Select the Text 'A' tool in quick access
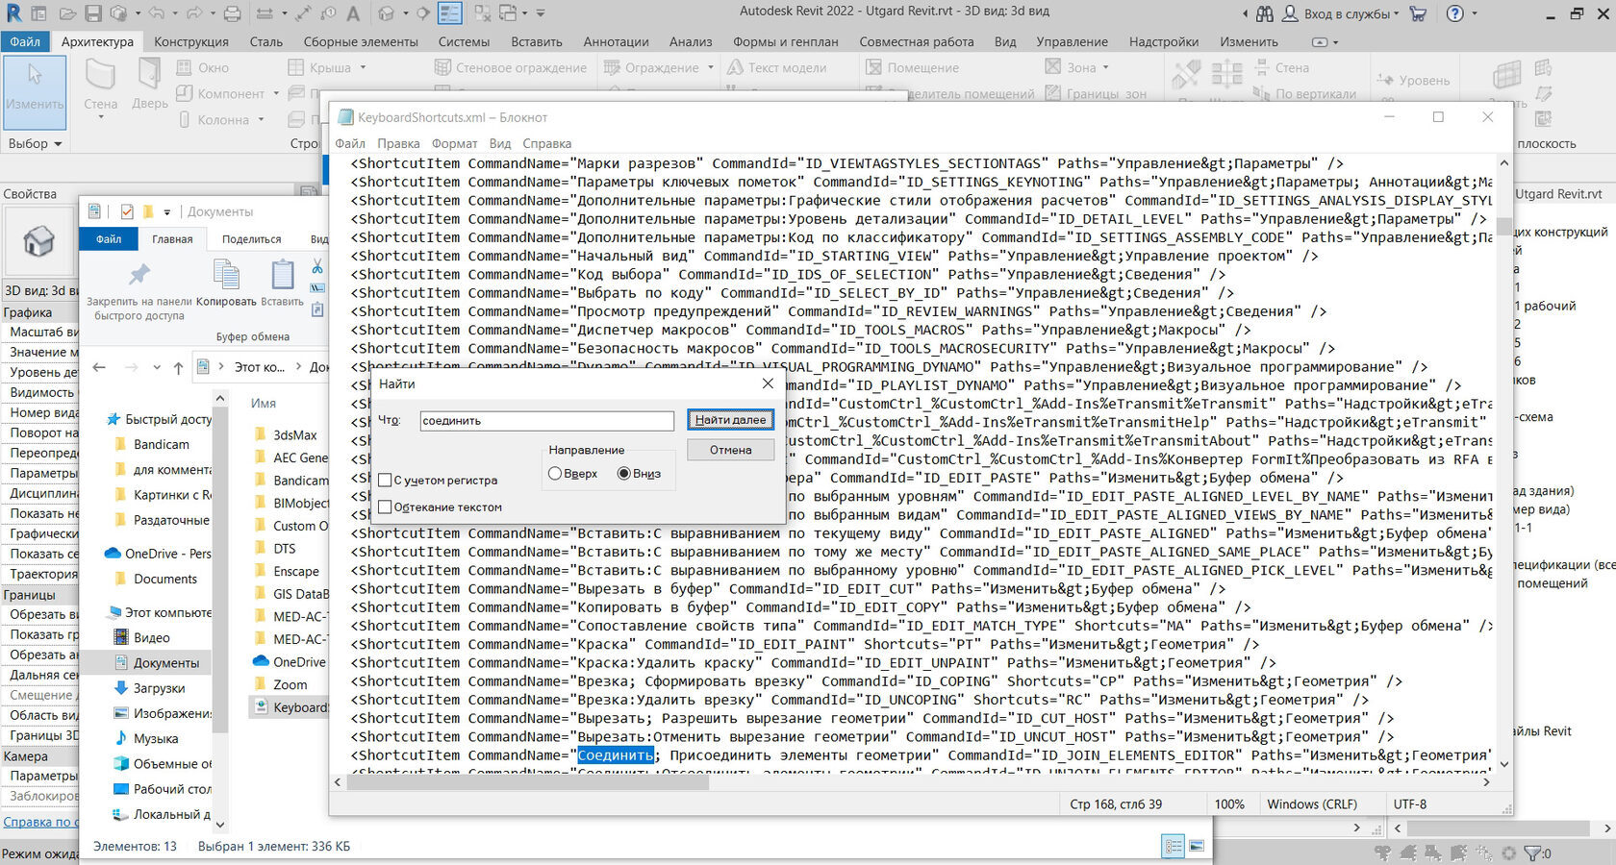 tap(353, 13)
